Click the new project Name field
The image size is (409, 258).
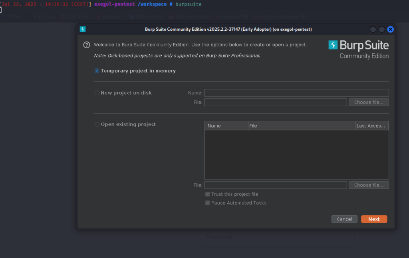(297, 93)
